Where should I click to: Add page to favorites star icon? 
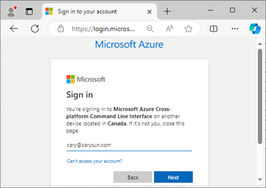pyautogui.click(x=188, y=29)
